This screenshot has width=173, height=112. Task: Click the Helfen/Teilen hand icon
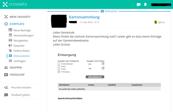[10, 51]
